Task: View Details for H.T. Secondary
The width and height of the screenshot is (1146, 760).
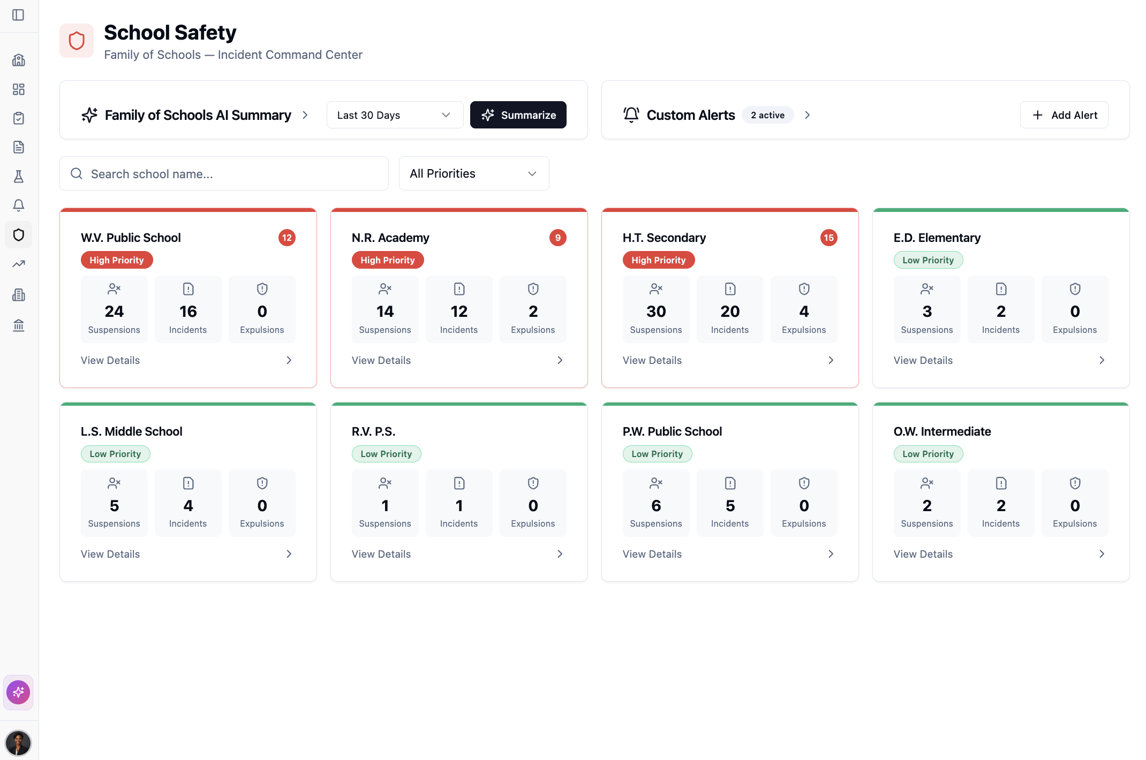Action: click(x=652, y=360)
